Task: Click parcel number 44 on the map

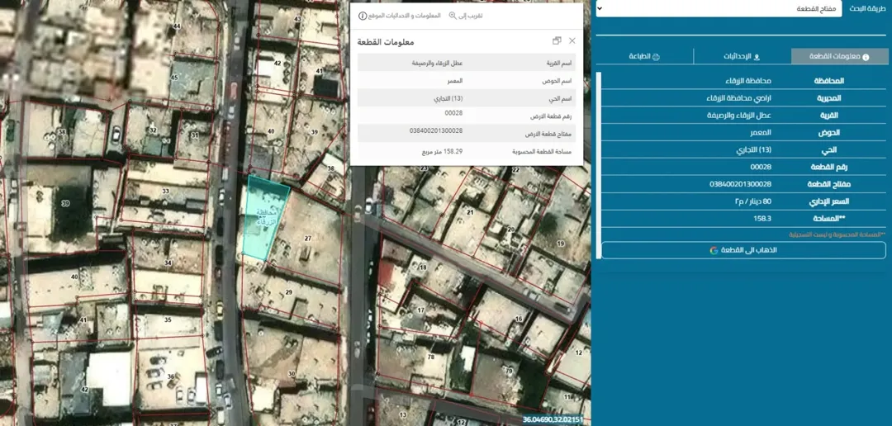Action: tap(177, 26)
